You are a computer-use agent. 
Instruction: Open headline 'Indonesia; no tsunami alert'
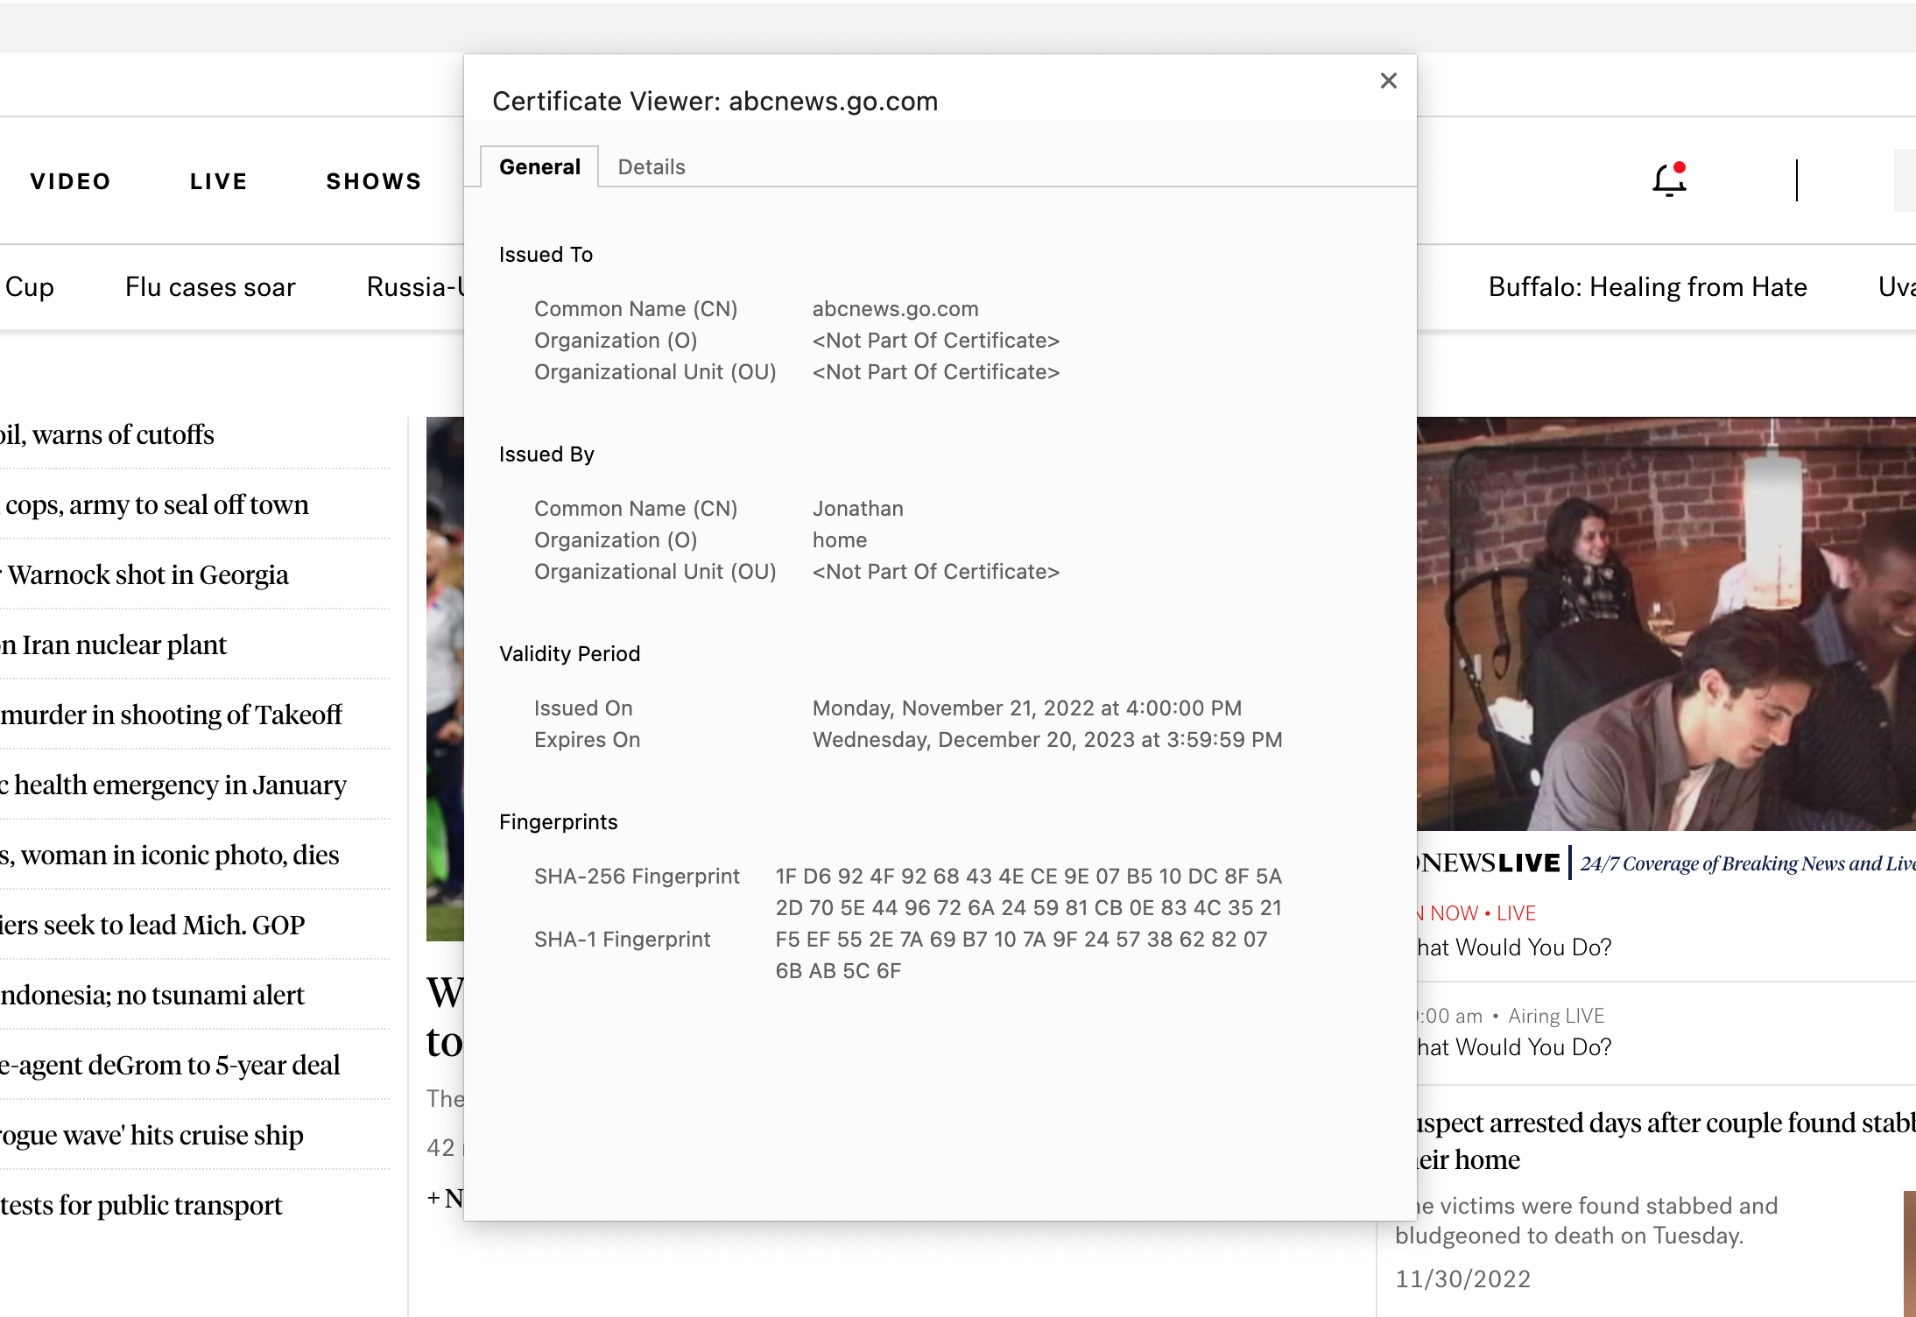point(153,995)
